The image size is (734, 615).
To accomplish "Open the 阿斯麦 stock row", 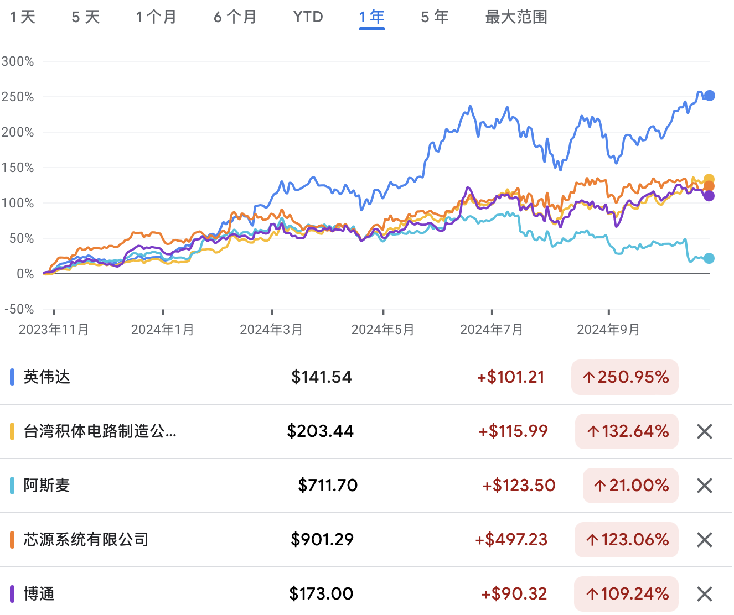I will point(366,486).
